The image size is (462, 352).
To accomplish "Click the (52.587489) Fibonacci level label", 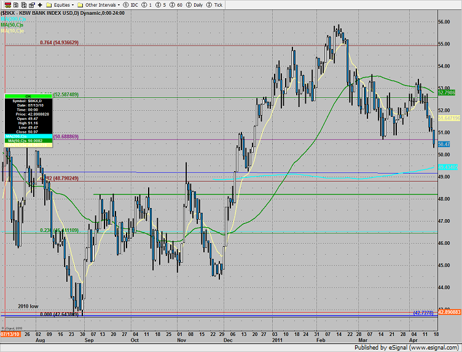I will (66, 94).
